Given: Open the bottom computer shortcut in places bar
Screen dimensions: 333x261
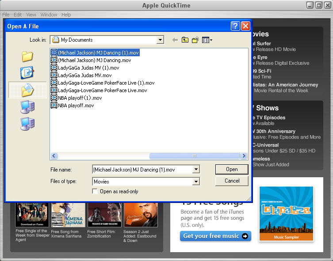Looking at the screenshot, I should click(x=27, y=124).
